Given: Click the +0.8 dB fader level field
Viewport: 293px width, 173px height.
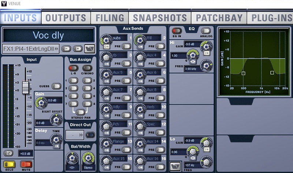Looking at the screenshot, I should [x=25, y=154].
